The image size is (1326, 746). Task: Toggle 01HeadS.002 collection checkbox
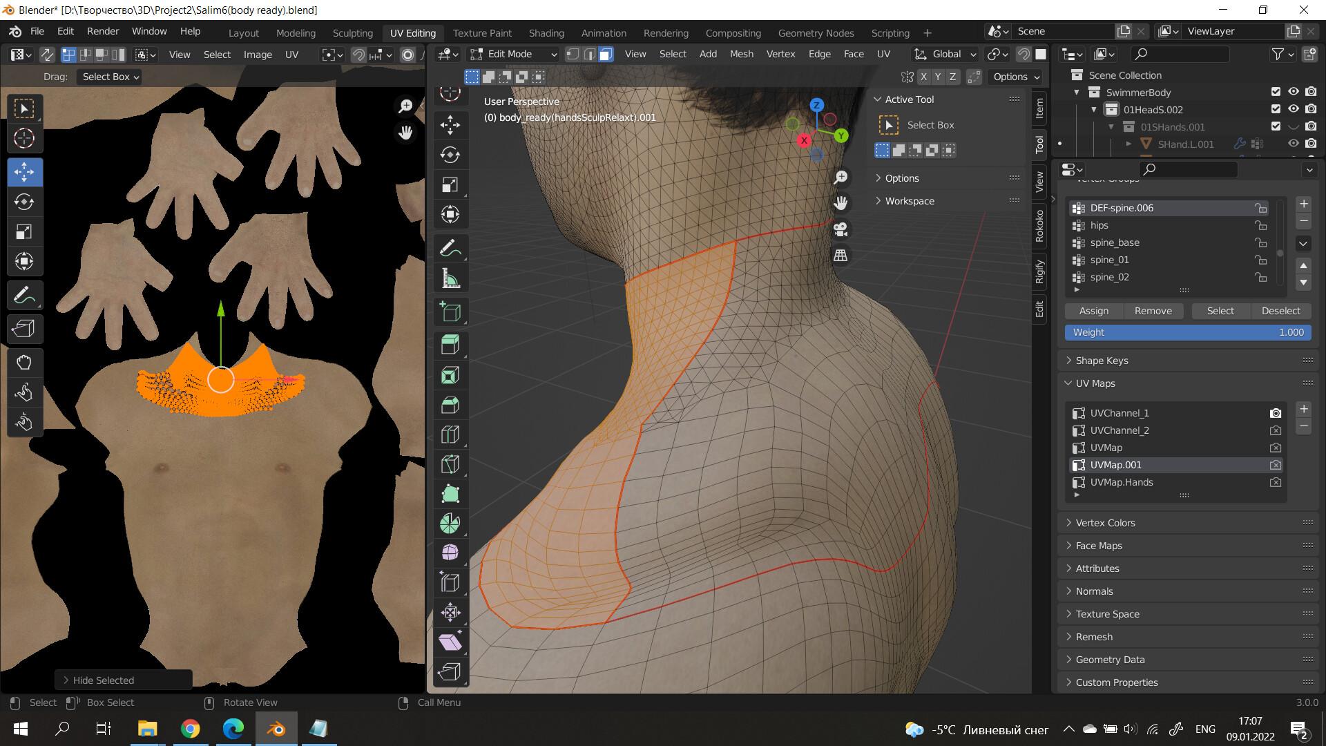(1276, 109)
